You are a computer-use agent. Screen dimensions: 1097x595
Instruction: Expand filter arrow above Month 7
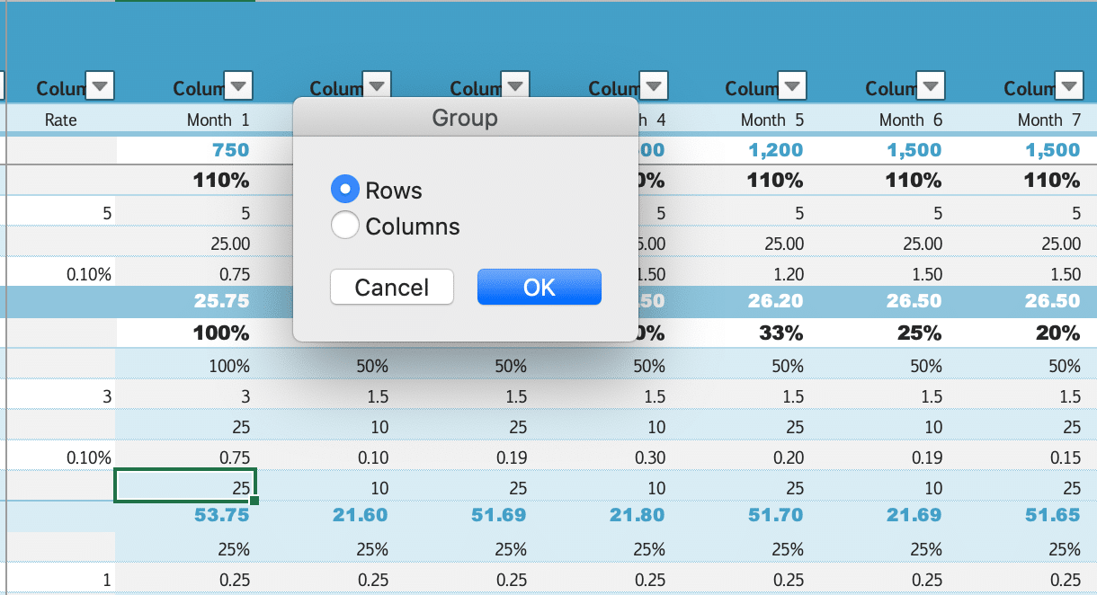(x=1069, y=86)
